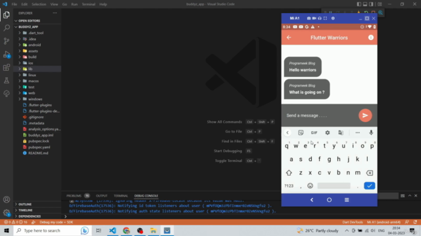Open keyboard more options ellipsis
This screenshot has width=421, height=236.
357,132
